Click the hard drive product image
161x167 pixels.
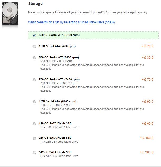10,14
